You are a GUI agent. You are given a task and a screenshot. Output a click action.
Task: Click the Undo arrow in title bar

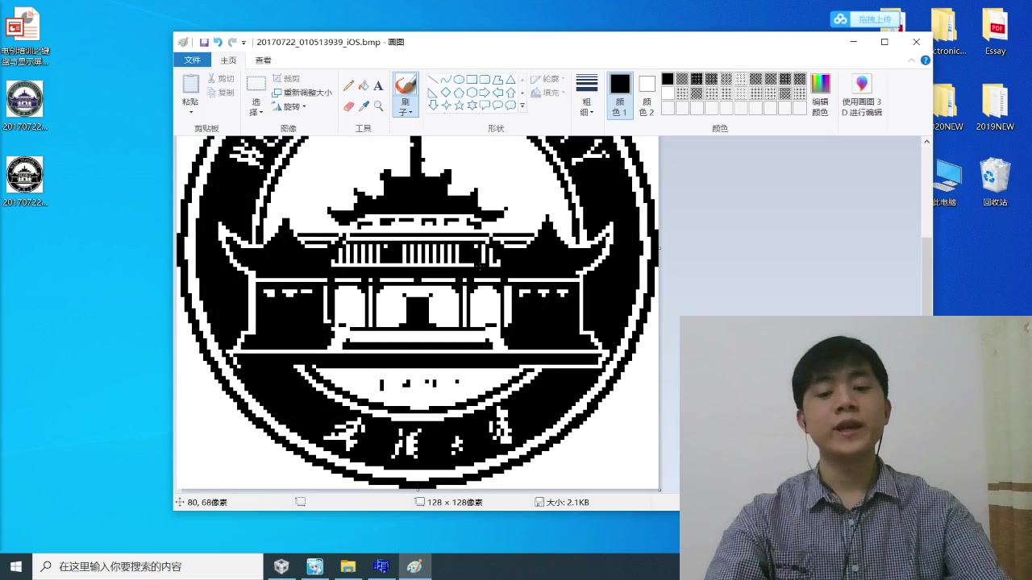tap(218, 42)
